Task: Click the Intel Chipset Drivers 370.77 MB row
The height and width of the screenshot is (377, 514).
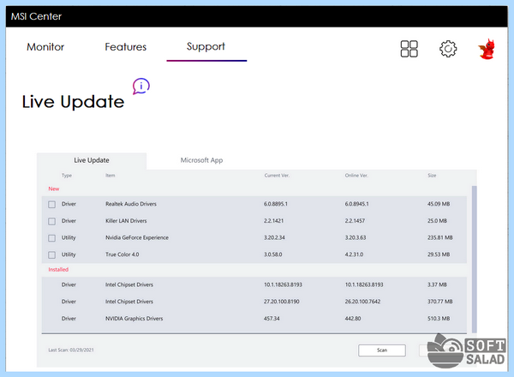Action: [x=254, y=302]
